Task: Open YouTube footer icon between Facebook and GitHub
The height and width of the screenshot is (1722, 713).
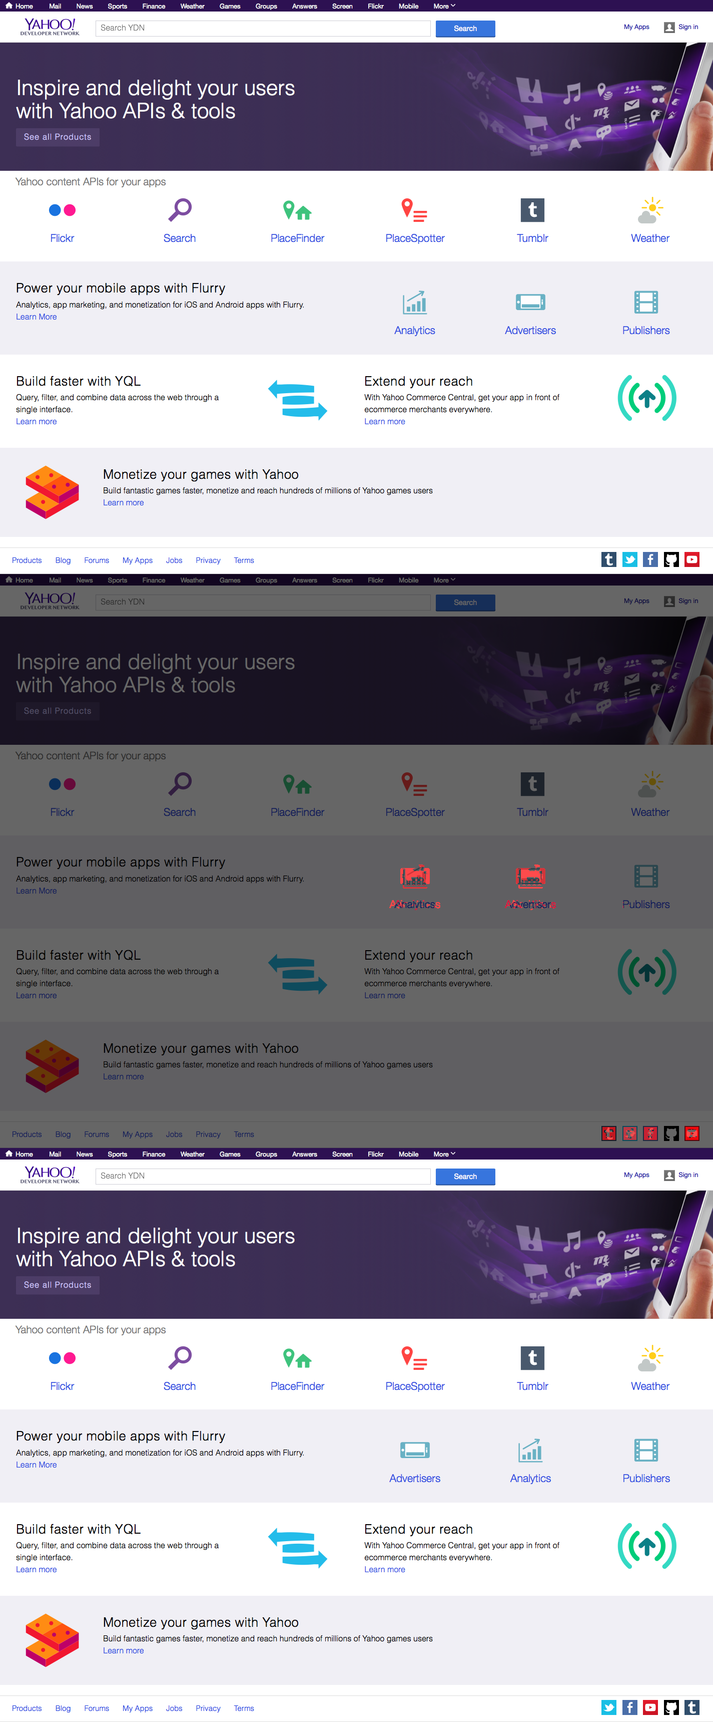Action: point(650,1707)
